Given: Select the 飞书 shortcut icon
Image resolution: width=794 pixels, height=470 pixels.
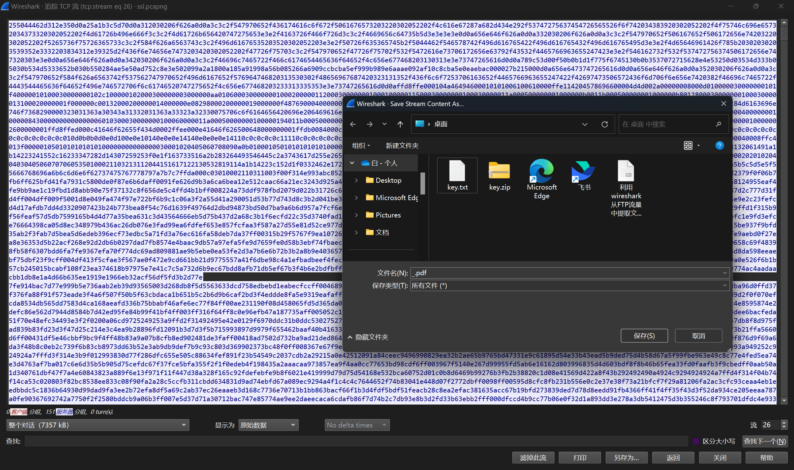Looking at the screenshot, I should (x=583, y=176).
